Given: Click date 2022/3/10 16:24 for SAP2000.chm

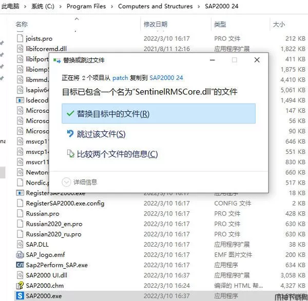Looking at the screenshot, I should coord(167,286).
